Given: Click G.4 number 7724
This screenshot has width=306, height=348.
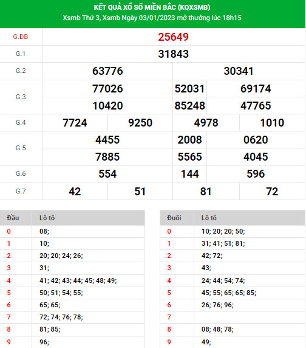Looking at the screenshot, I should coord(75,123).
